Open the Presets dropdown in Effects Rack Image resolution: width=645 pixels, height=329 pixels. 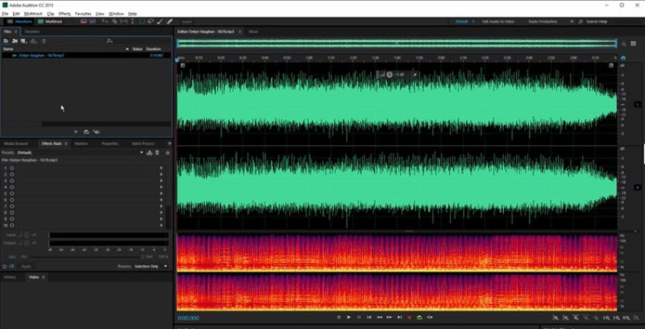click(142, 152)
